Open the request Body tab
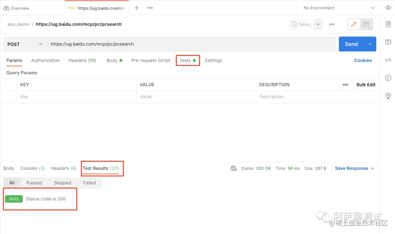The image size is (395, 234). click(x=114, y=61)
